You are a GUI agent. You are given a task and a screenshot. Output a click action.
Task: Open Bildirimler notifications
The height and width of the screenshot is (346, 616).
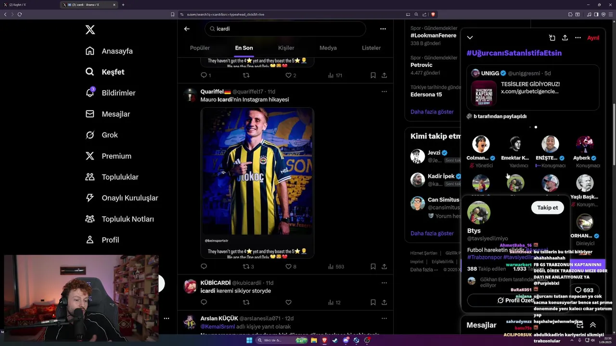110,93
